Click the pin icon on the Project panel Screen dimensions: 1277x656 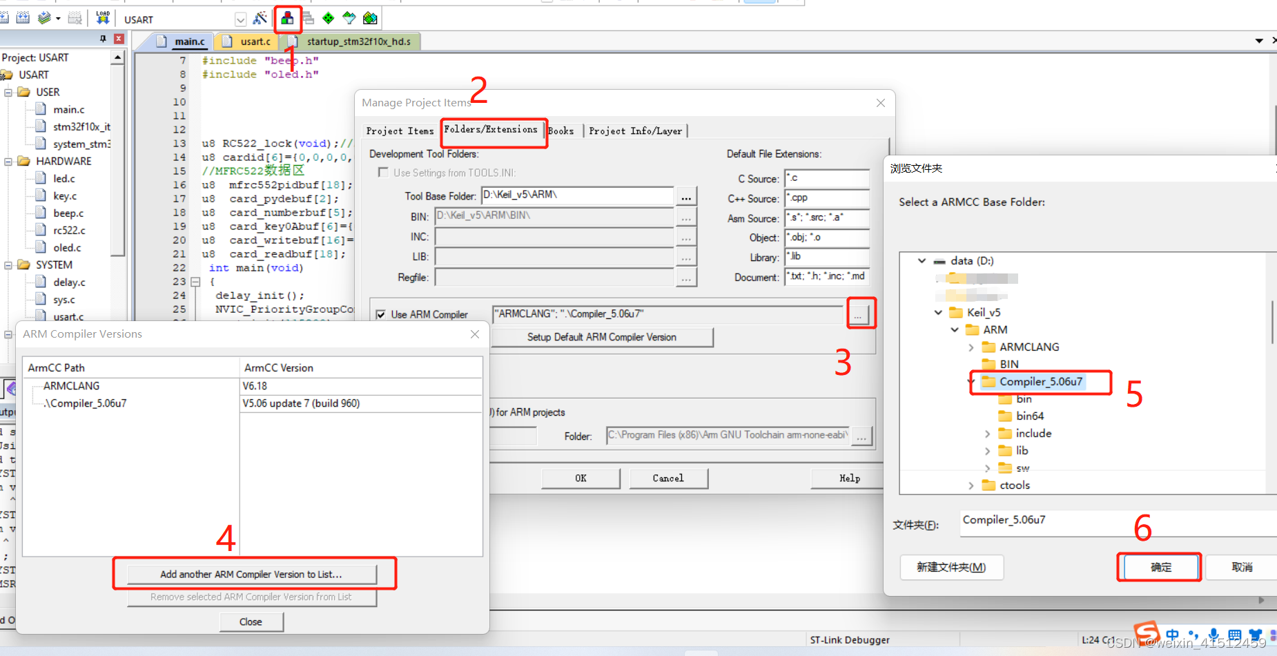(101, 39)
